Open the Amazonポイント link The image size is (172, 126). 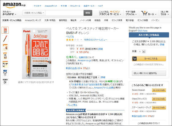pos(51,6)
